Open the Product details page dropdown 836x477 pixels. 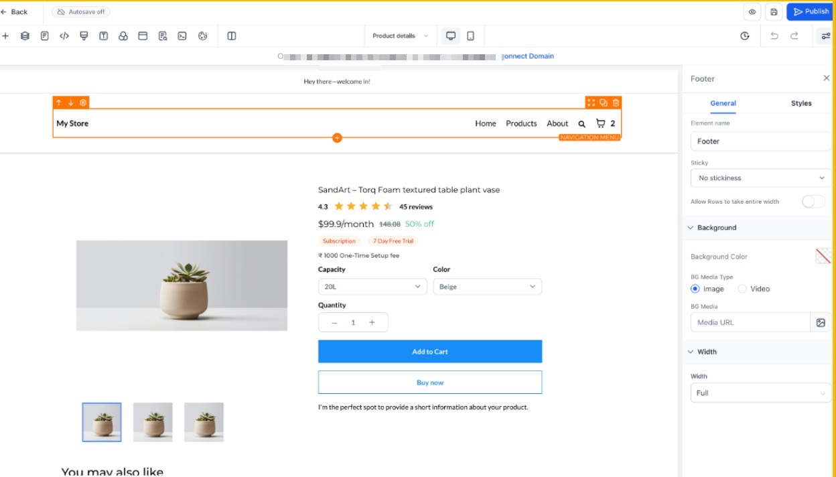[x=400, y=36]
